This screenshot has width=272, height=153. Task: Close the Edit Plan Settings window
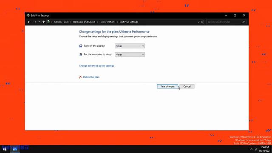(244, 15)
